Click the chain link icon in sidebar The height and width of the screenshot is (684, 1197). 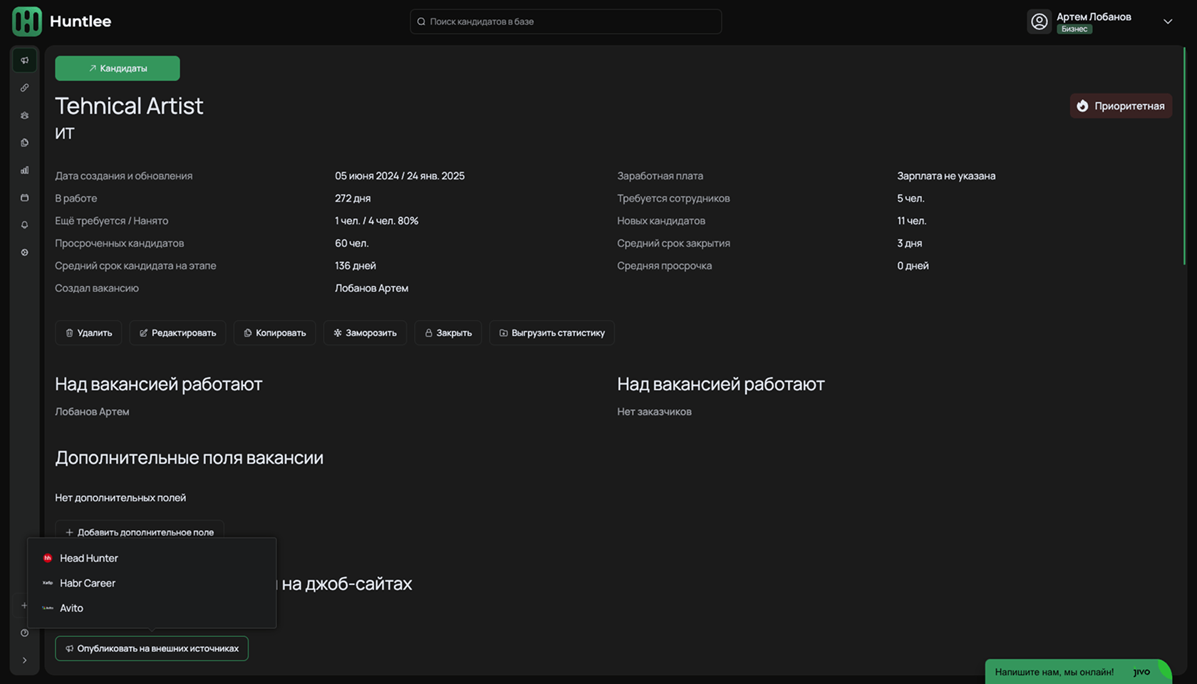(25, 88)
